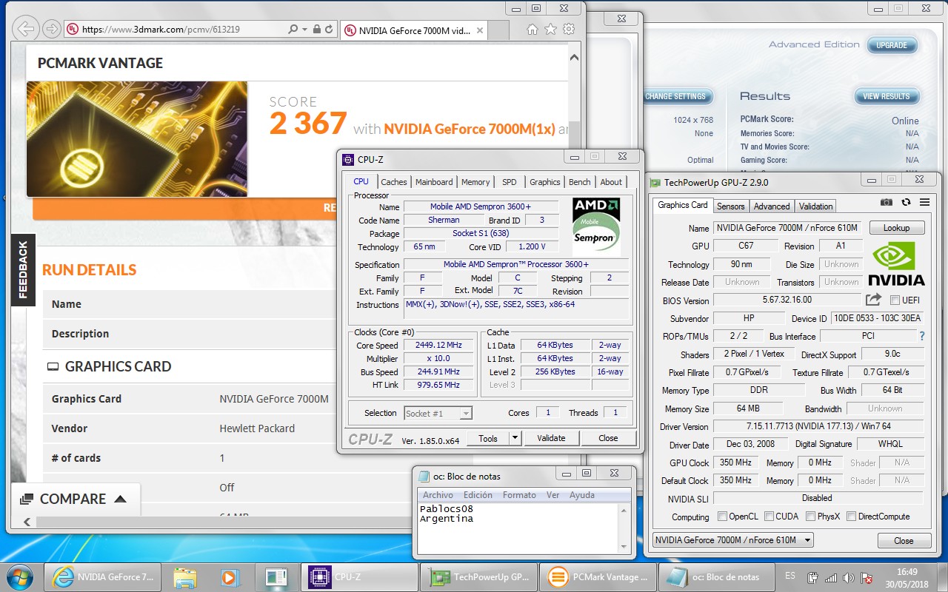The height and width of the screenshot is (592, 948).
Task: Open Graphics tab in CPU-Z
Action: point(545,182)
